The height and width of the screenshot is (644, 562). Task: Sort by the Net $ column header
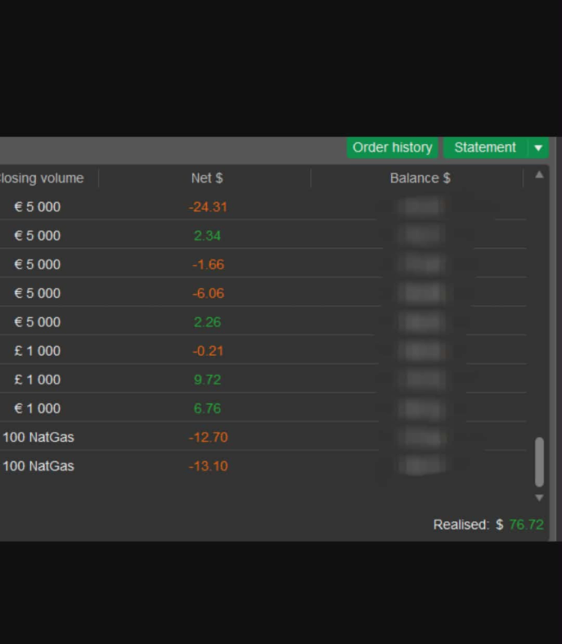(x=207, y=179)
